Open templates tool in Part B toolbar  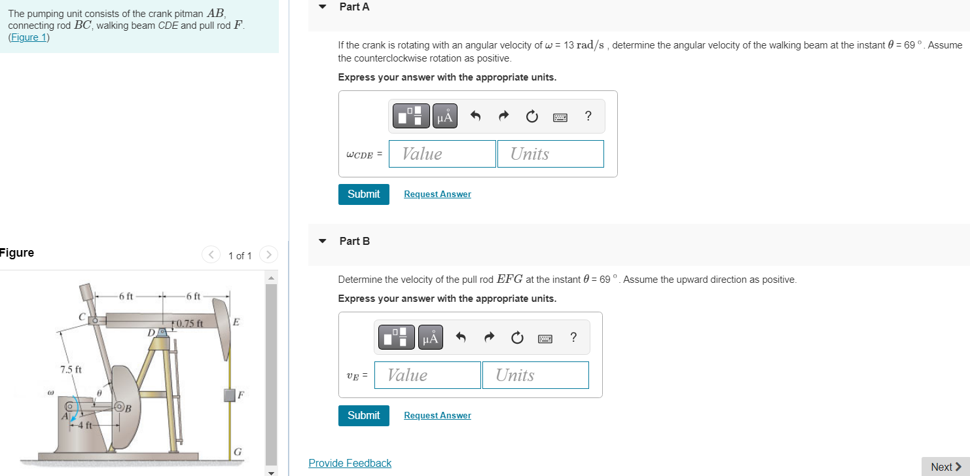coord(397,337)
